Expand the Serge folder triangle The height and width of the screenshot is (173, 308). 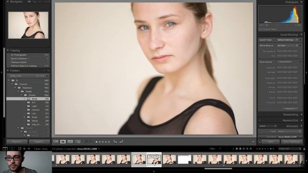pos(25,117)
